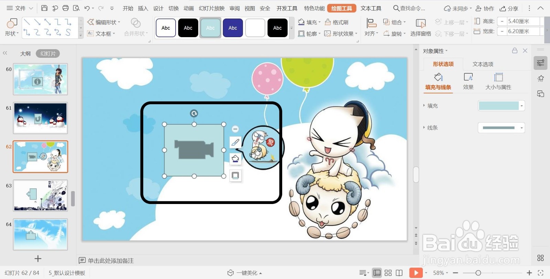Collapse the slide panel with double chevron
The width and height of the screenshot is (550, 279).
click(x=5, y=53)
